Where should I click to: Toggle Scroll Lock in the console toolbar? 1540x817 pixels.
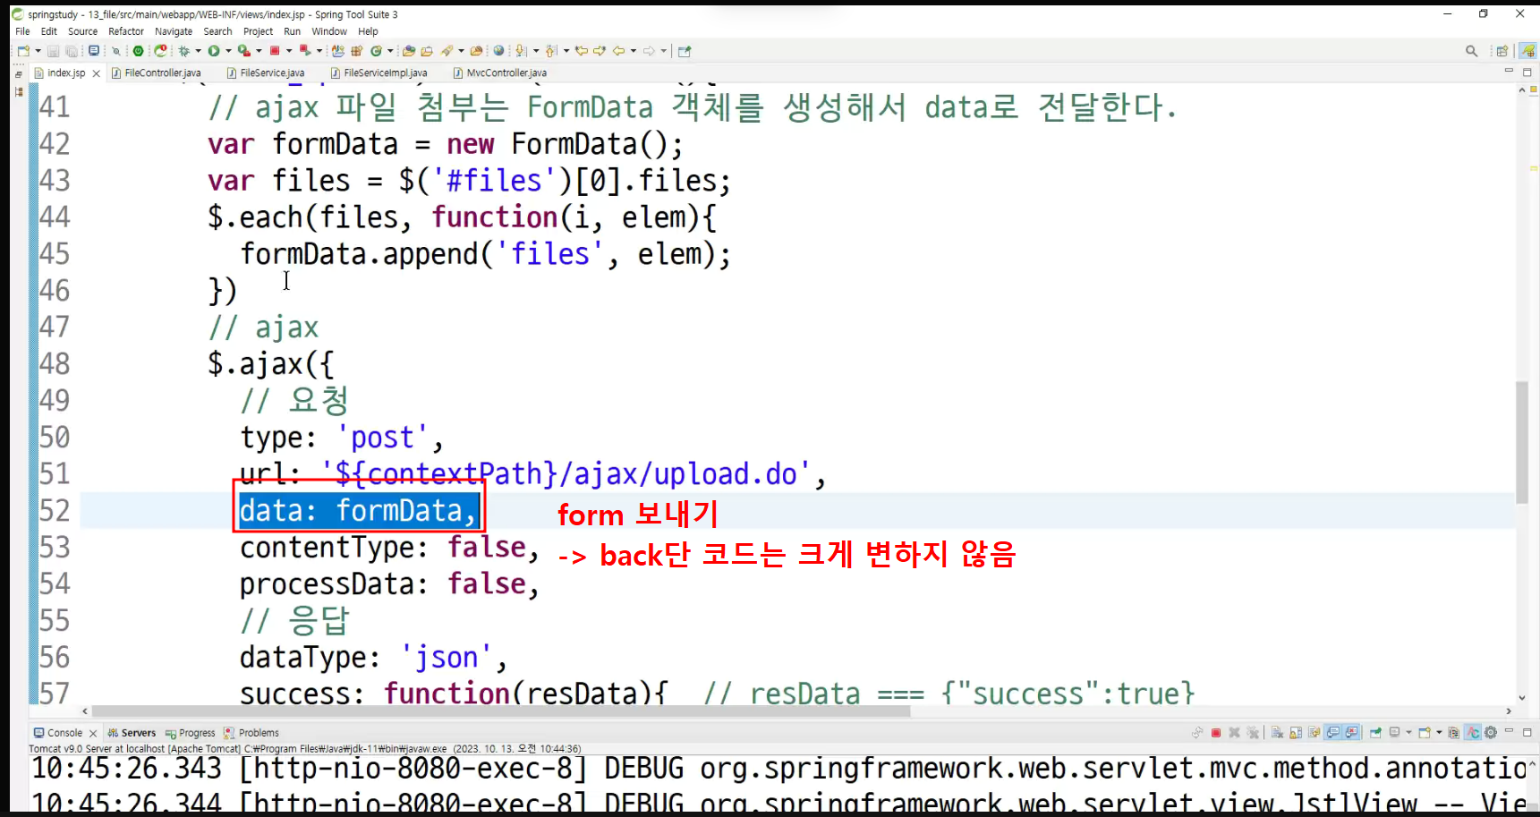point(1296,733)
